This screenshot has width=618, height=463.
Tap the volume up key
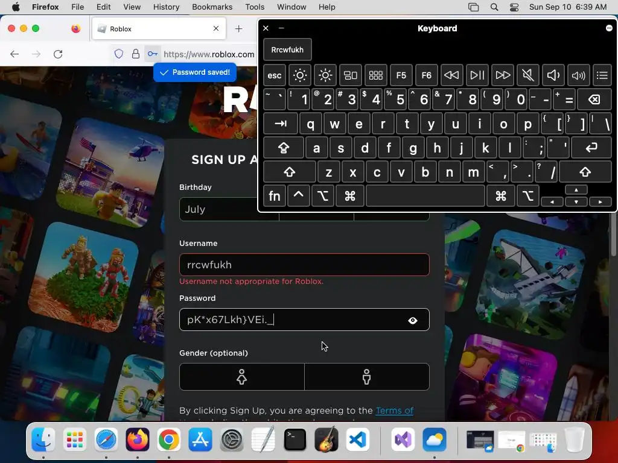click(578, 75)
